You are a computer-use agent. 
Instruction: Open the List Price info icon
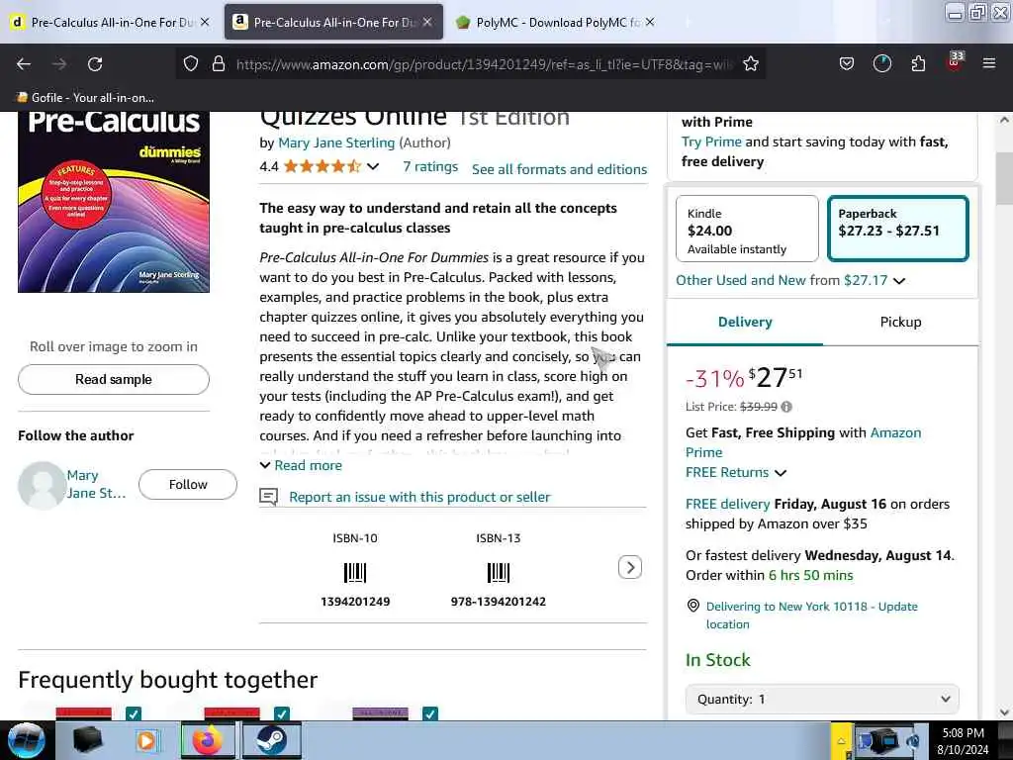[786, 407]
